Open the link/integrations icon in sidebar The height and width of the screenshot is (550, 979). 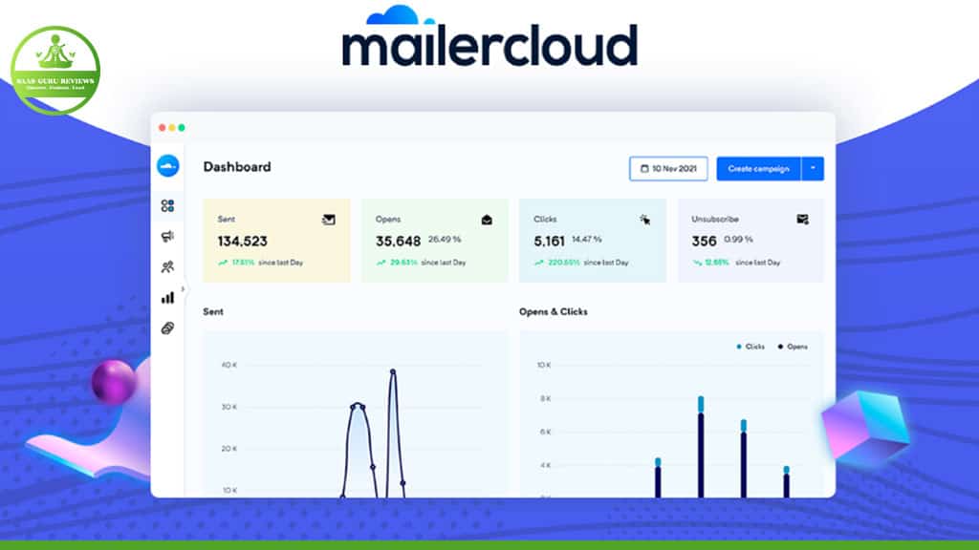coord(167,328)
